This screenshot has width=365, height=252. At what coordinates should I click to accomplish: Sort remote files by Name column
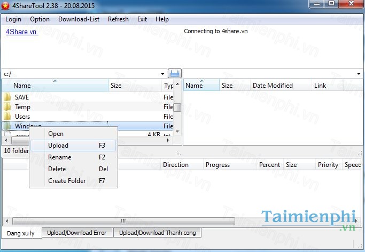click(x=201, y=85)
